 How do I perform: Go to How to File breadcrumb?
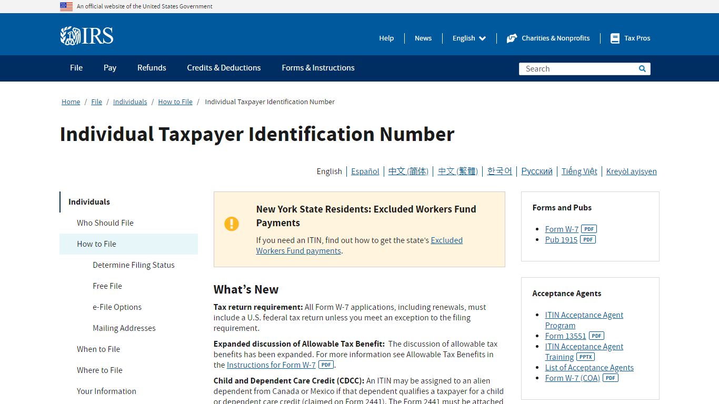pos(175,102)
